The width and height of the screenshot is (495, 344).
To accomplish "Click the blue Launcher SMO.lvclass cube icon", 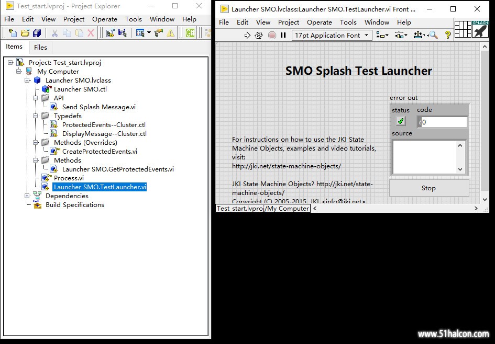I will (37, 81).
